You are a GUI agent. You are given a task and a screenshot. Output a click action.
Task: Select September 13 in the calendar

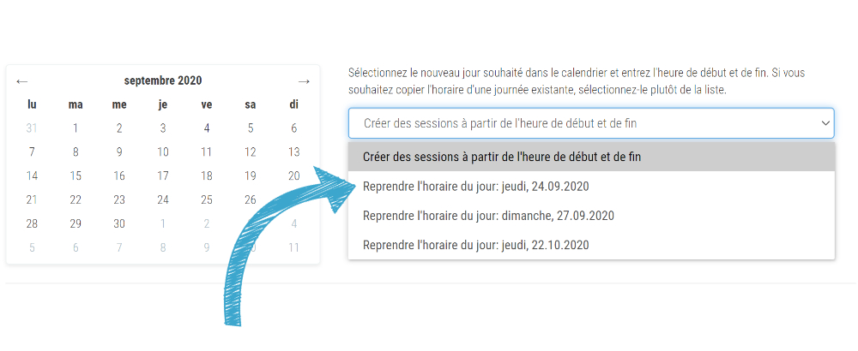(293, 152)
